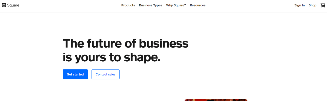This screenshot has width=327, height=101.
Task: Open the Products menu
Action: 128,5
